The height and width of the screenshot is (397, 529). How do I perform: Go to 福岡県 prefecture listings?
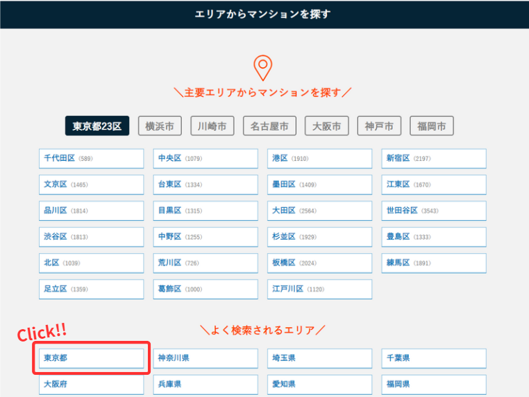[x=434, y=385]
